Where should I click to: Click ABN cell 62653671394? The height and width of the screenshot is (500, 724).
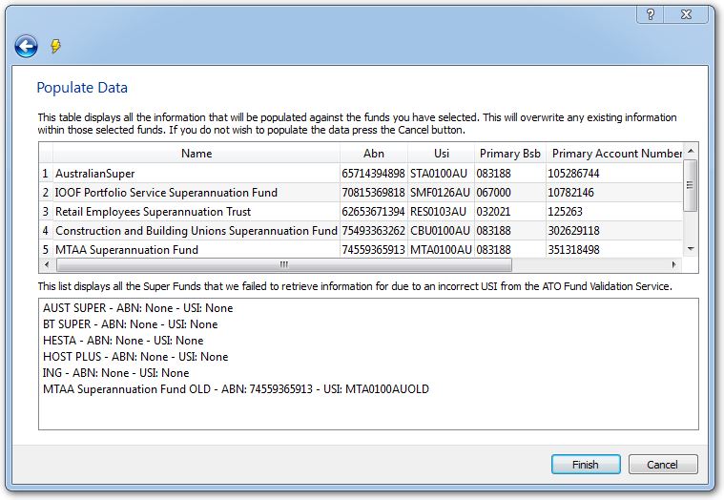pyautogui.click(x=374, y=212)
